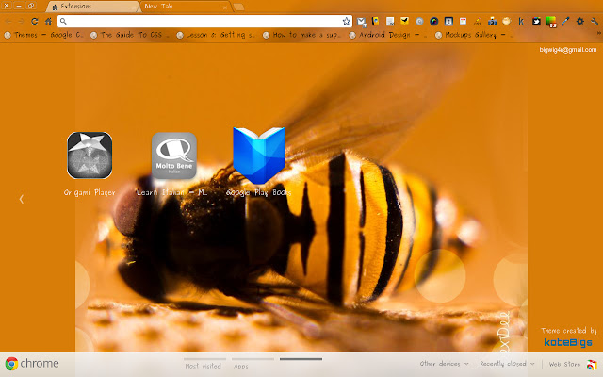Open the Android Design bookmark
Image resolution: width=603 pixels, height=377 pixels.
point(391,35)
